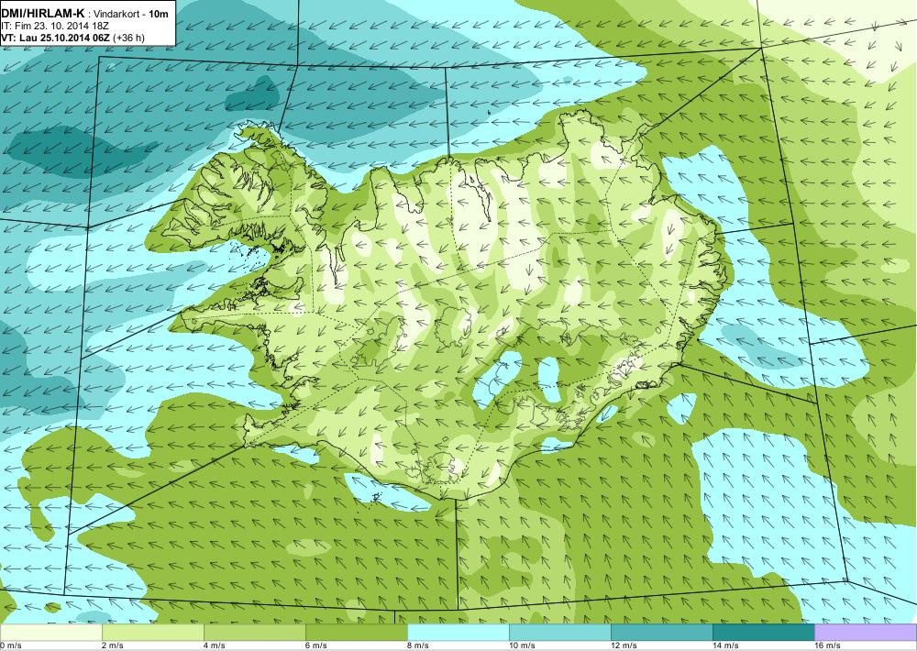Click the 10–12 m/s cyan legend swatch
This screenshot has height=651, width=917.
pyautogui.click(x=559, y=633)
